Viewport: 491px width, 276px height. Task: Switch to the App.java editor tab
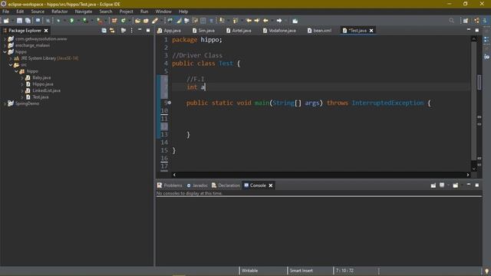[169, 31]
